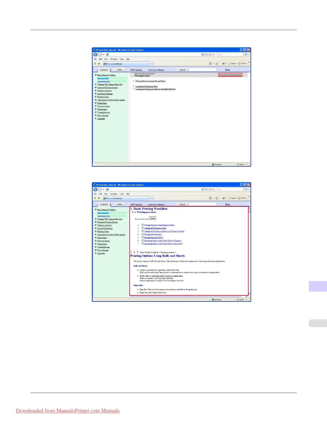327x423 pixels.
Task: Uncheck 'Loading and Printing on Sheets' checkbox
Action: pyautogui.click(x=143, y=231)
